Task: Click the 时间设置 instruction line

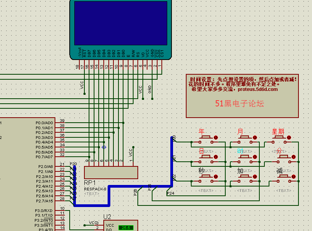Action: click(x=243, y=79)
